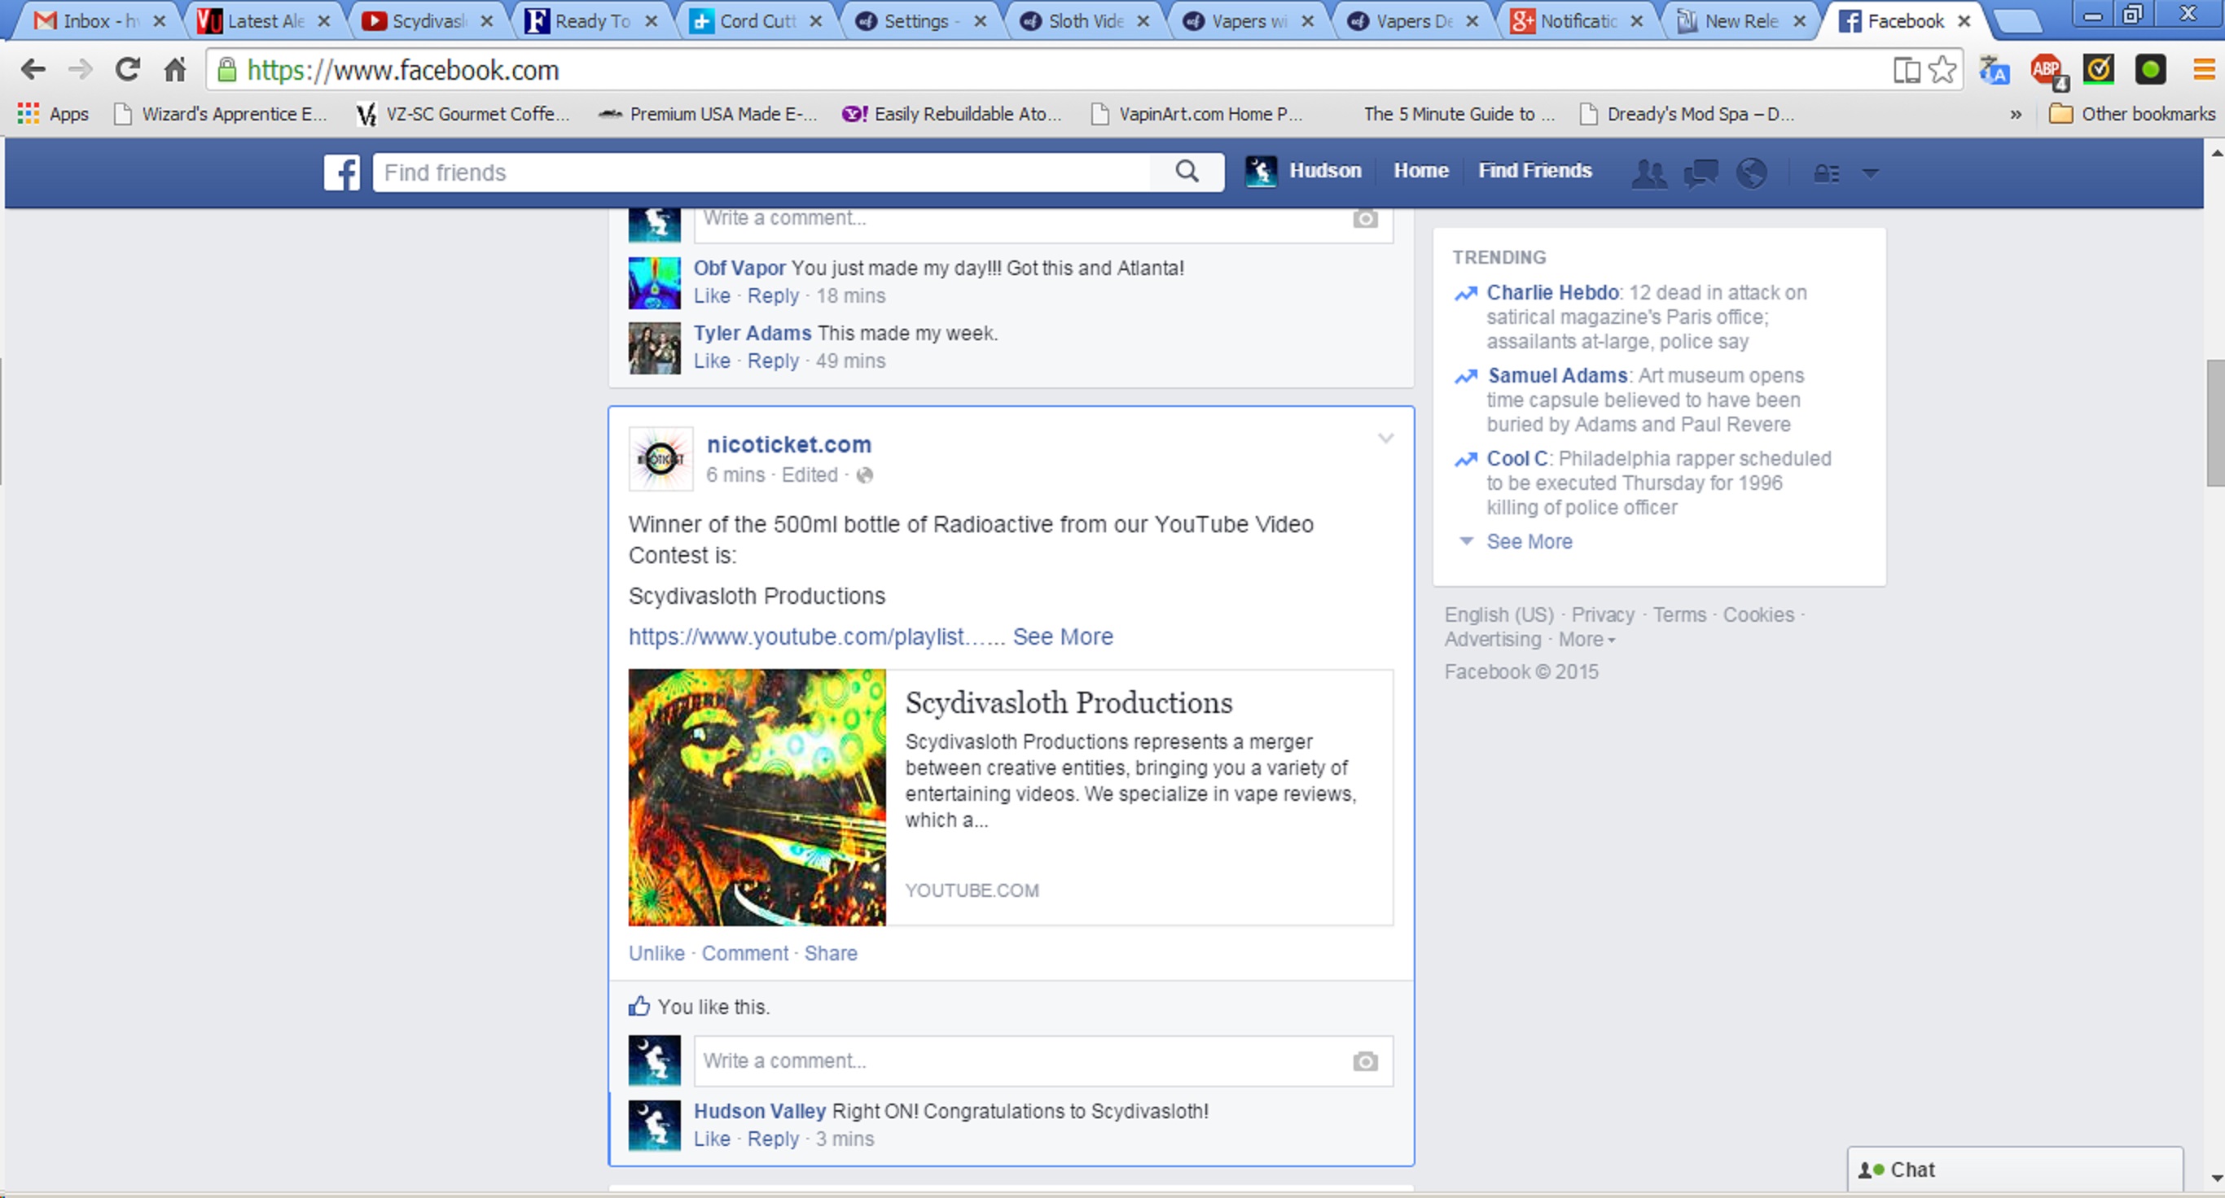Open the account settings dropdown arrow
The height and width of the screenshot is (1198, 2225).
click(1871, 173)
